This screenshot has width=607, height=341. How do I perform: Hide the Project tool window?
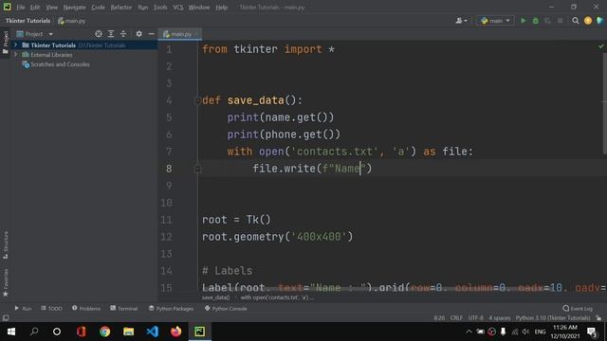[151, 34]
